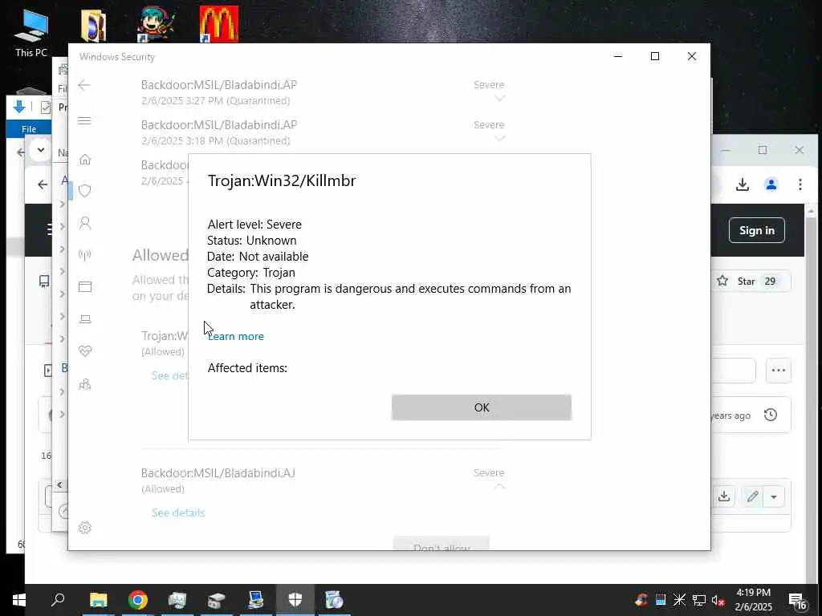Open the Chrome profile avatar
The width and height of the screenshot is (822, 616).
(x=771, y=184)
